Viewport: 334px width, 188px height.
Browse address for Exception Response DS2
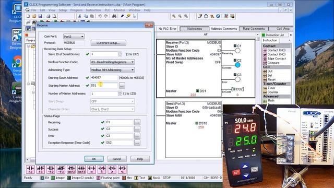(137, 143)
